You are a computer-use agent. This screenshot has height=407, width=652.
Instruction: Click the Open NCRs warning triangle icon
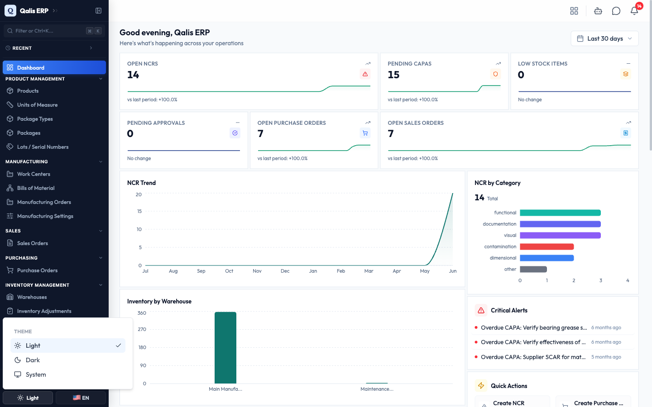[365, 74]
